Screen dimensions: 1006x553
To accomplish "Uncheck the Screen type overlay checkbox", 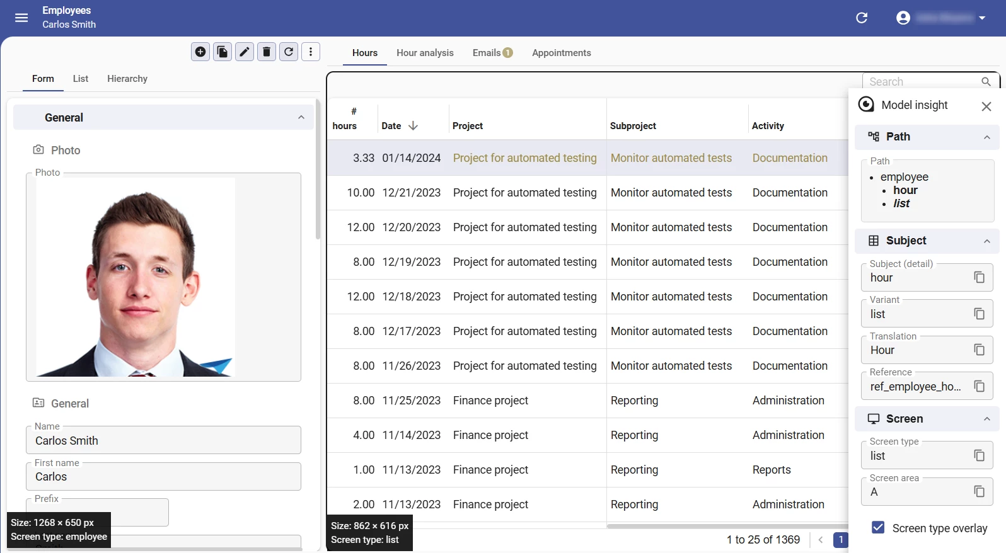I will point(878,528).
